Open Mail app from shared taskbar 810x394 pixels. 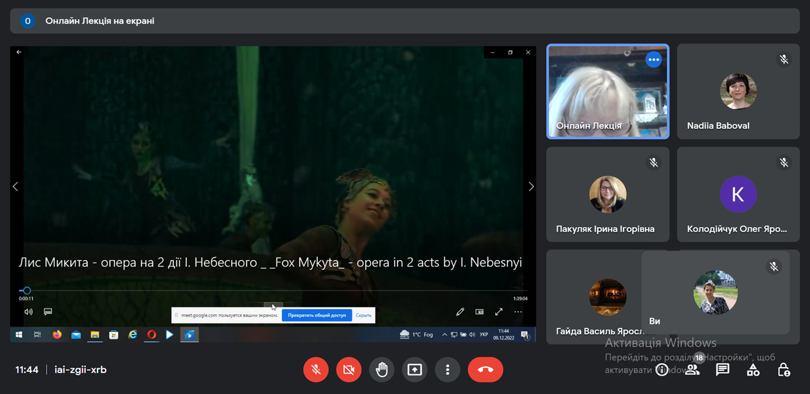(x=76, y=335)
